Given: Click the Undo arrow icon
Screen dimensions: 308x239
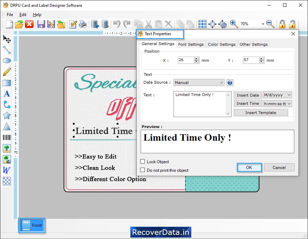Looking at the screenshot, I should point(117,24).
